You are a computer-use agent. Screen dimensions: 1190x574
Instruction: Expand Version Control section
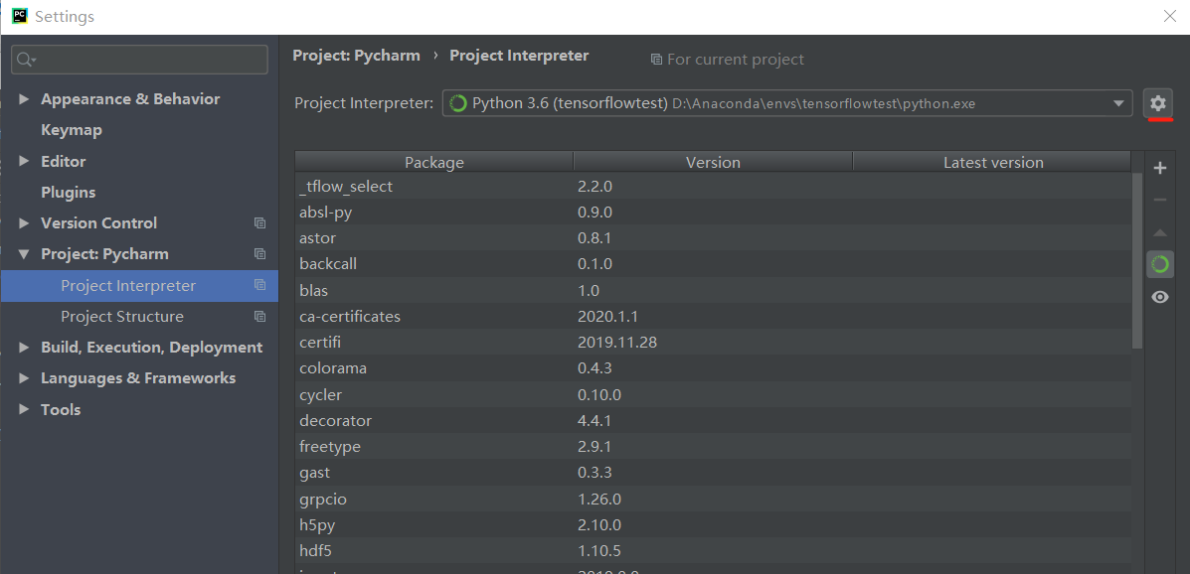point(24,222)
